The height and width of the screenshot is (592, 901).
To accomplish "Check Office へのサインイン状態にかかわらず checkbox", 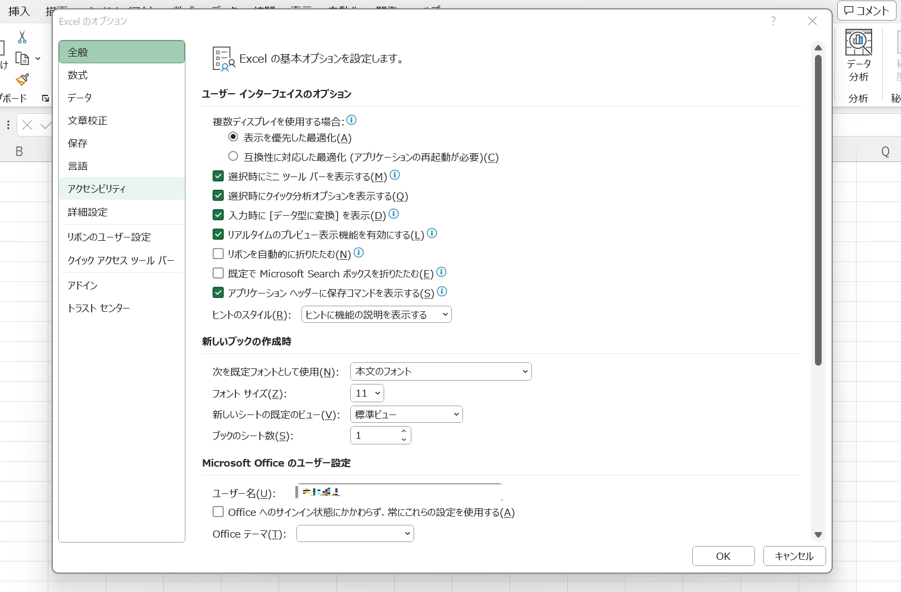I will (x=218, y=512).
